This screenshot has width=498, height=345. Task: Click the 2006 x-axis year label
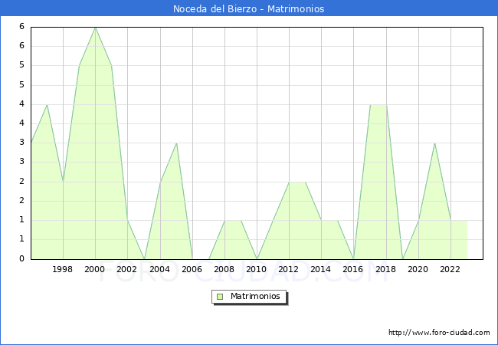(x=192, y=269)
